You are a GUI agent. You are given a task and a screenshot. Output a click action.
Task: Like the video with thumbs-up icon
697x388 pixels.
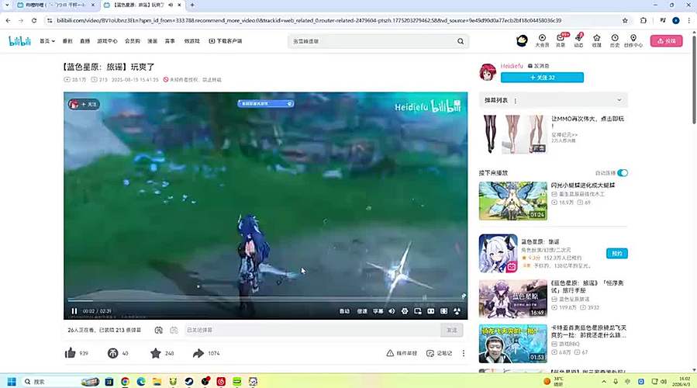pos(71,353)
